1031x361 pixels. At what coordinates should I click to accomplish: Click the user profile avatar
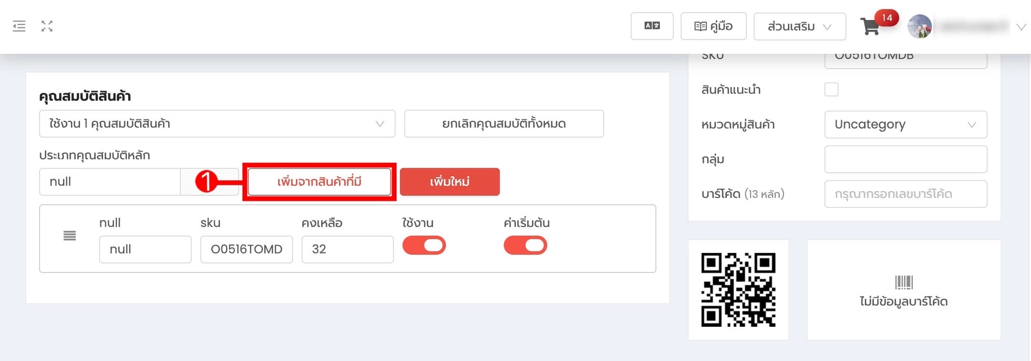point(919,26)
